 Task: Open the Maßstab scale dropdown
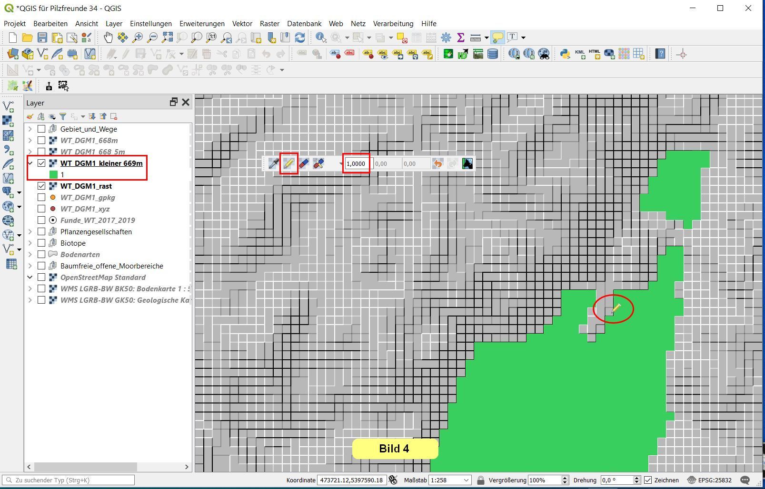click(x=467, y=480)
